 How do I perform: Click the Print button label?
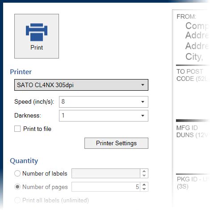tap(37, 47)
